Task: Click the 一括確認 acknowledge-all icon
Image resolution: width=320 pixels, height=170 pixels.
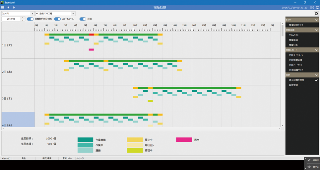Action: coord(309,160)
